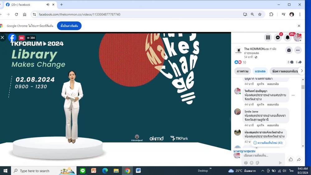
Task: Open Chrome three-dot menu
Action: (x=300, y=14)
